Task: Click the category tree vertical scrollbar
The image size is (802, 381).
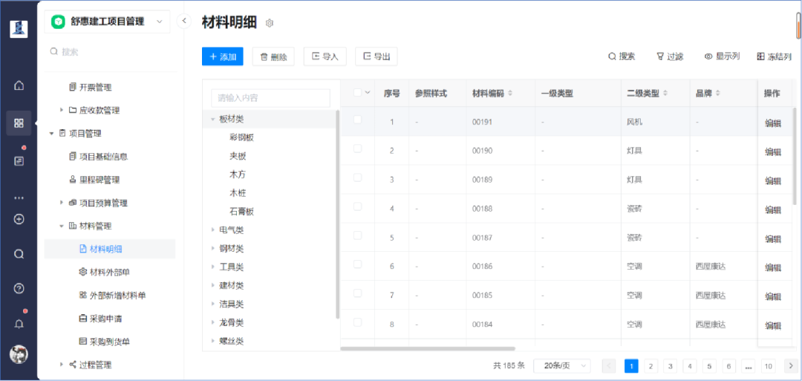Action: click(338, 214)
